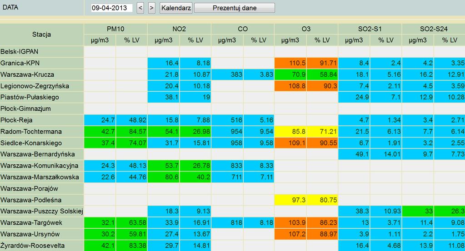Select orange O3 value 110.5 for Granica-KPN
465x251 pixels.
pos(290,63)
